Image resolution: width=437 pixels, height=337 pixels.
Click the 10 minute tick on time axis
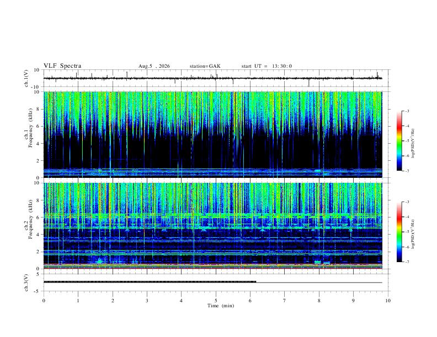[388, 301]
